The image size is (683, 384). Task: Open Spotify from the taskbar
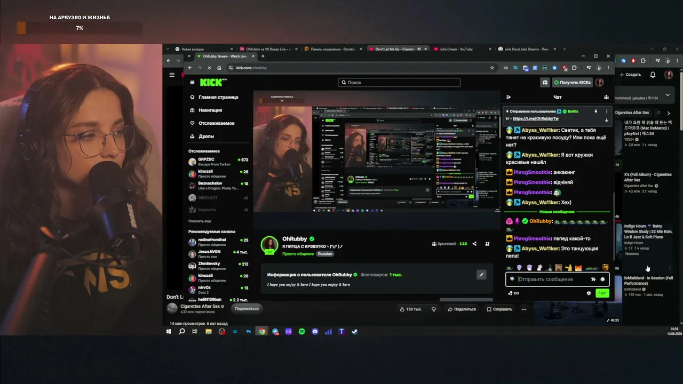(x=301, y=331)
